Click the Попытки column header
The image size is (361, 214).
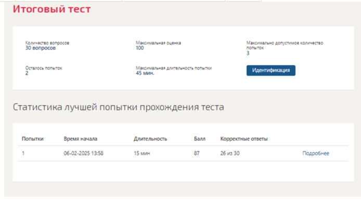33,139
